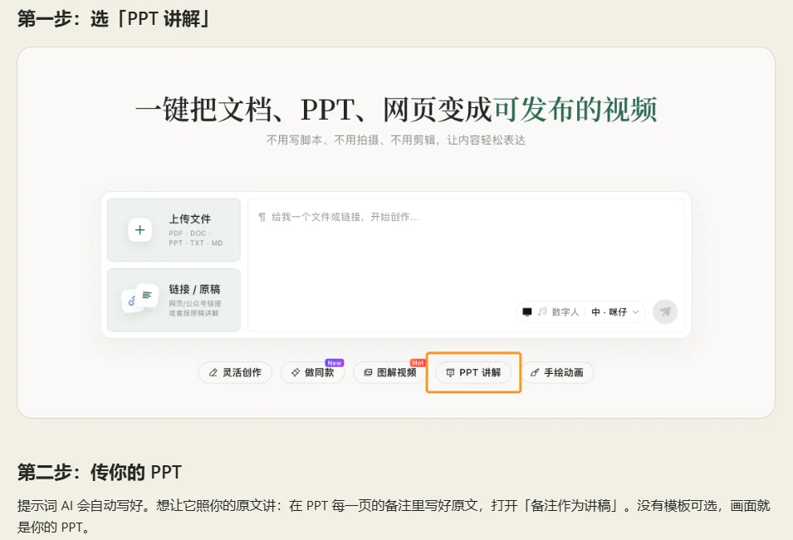Click the music note icon beside 数字人

click(x=542, y=312)
